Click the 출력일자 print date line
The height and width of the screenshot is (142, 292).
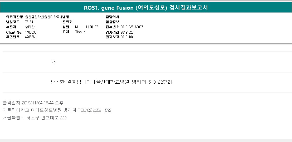[33, 103]
